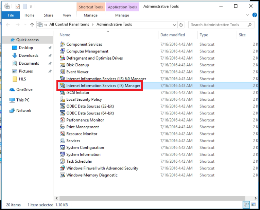Select Pictures in the navigation pane

26,71
